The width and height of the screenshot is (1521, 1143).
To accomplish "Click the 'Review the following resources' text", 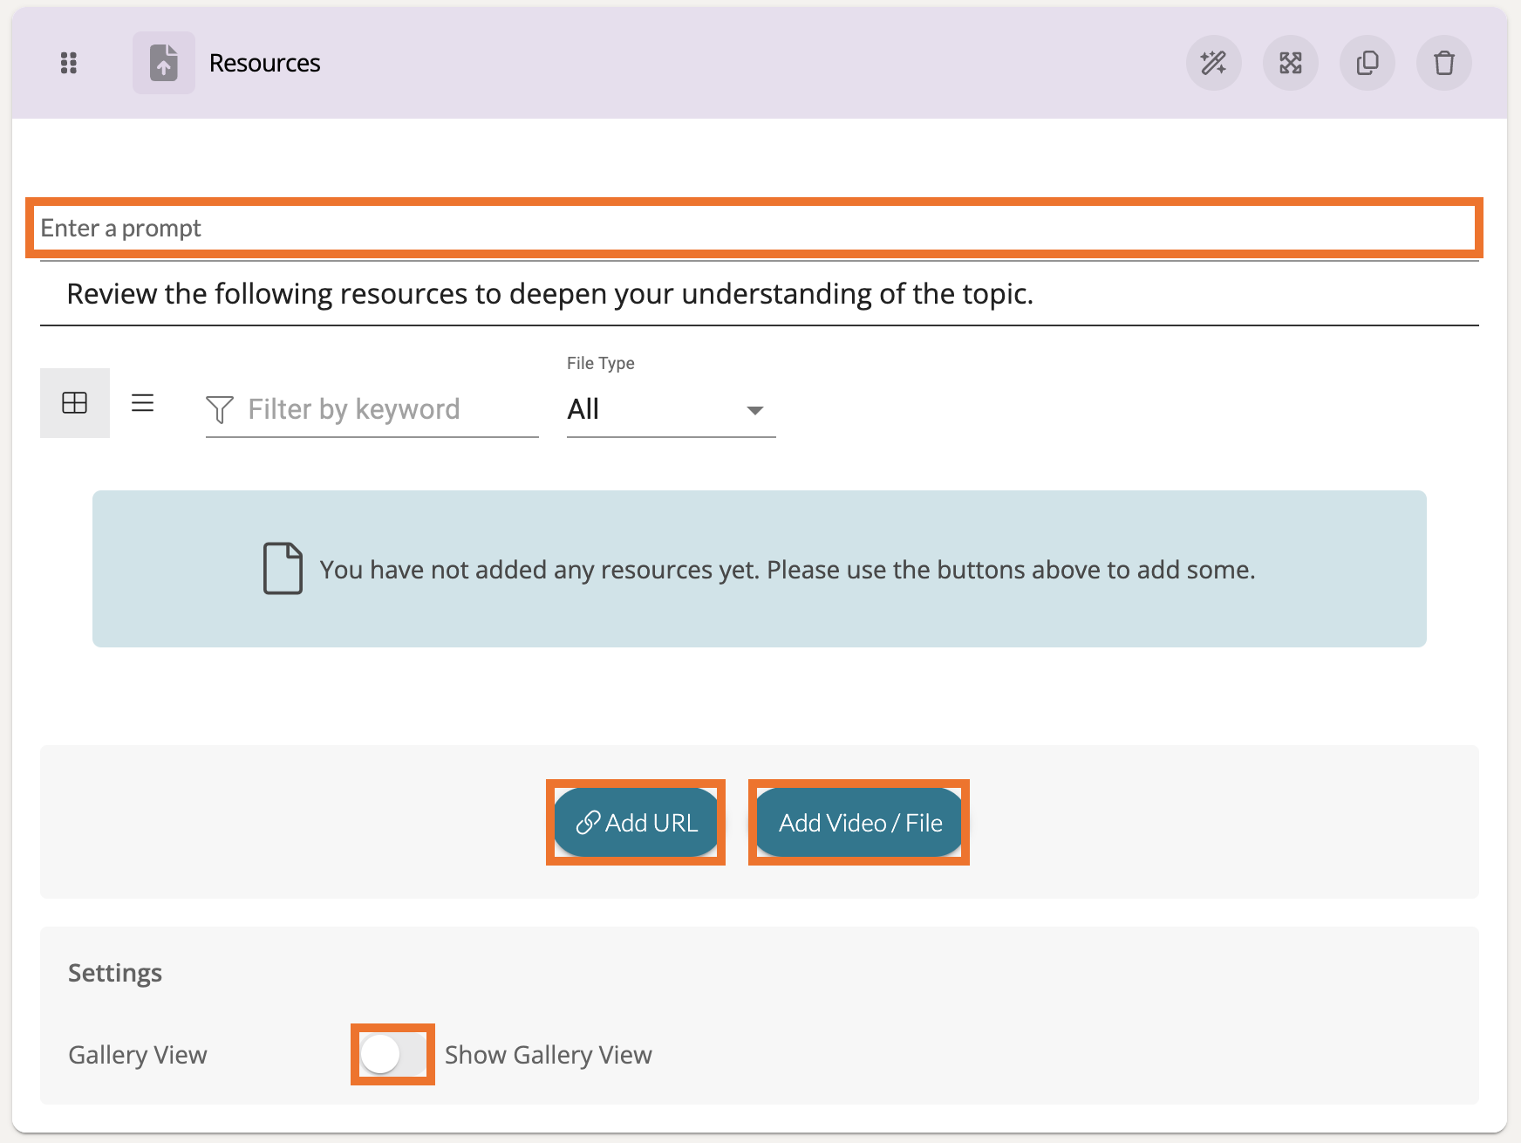I will (549, 294).
